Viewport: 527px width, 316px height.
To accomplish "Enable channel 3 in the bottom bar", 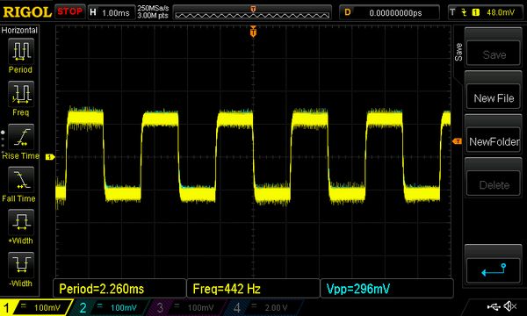I will coord(184,307).
